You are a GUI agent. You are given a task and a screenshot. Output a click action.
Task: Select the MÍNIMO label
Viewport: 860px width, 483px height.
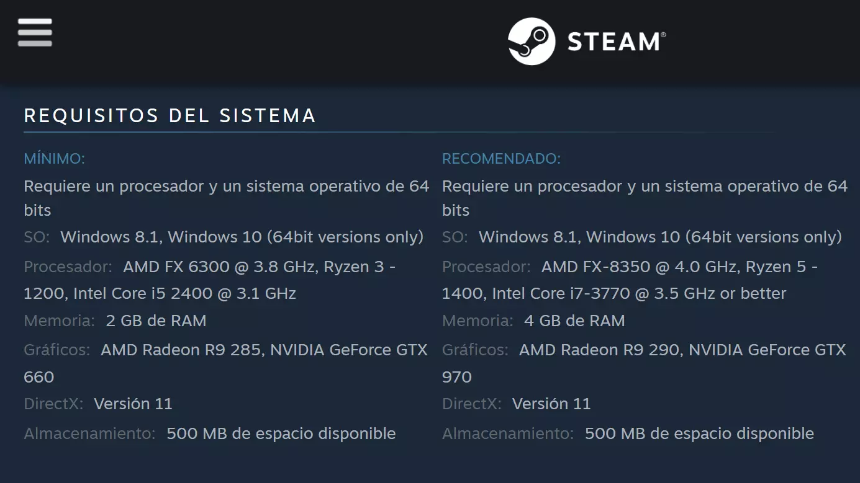point(54,159)
